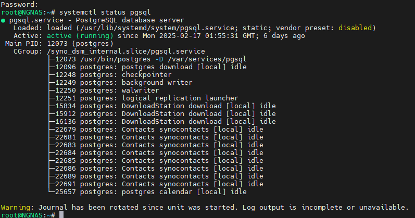Image resolution: width=415 pixels, height=218 pixels.
Task: Click the yellow 'disabled' vendor preset word
Action: coord(355,28)
